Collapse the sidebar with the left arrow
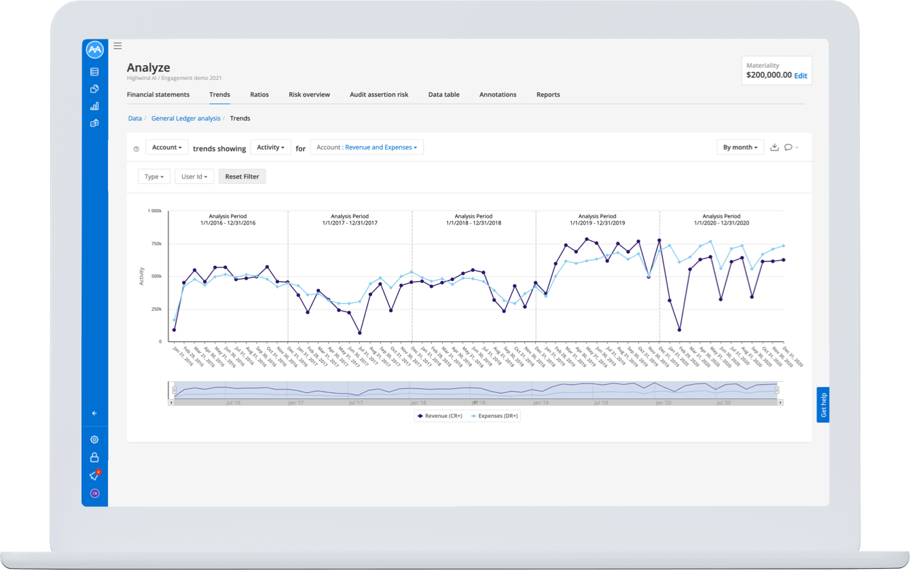The image size is (910, 570). click(x=94, y=413)
